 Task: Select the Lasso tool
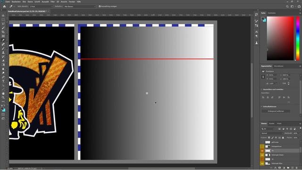tap(3, 24)
